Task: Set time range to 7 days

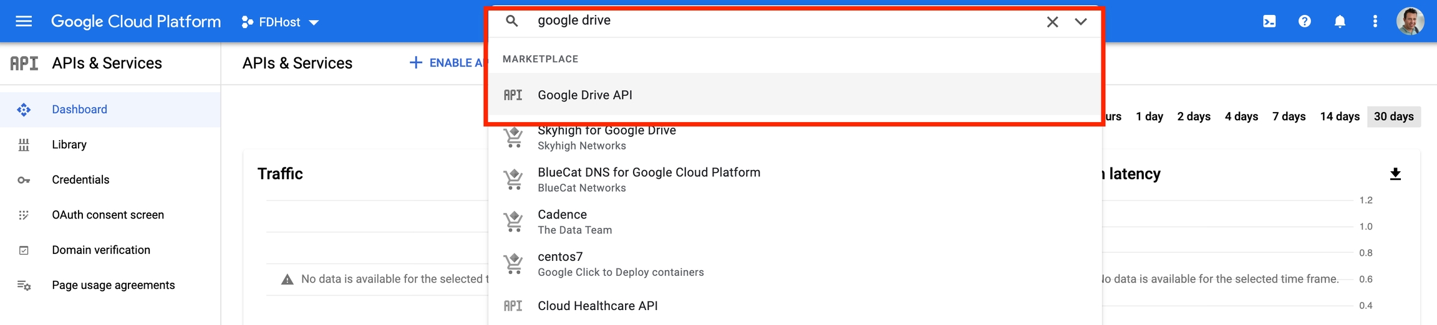Action: point(1289,116)
